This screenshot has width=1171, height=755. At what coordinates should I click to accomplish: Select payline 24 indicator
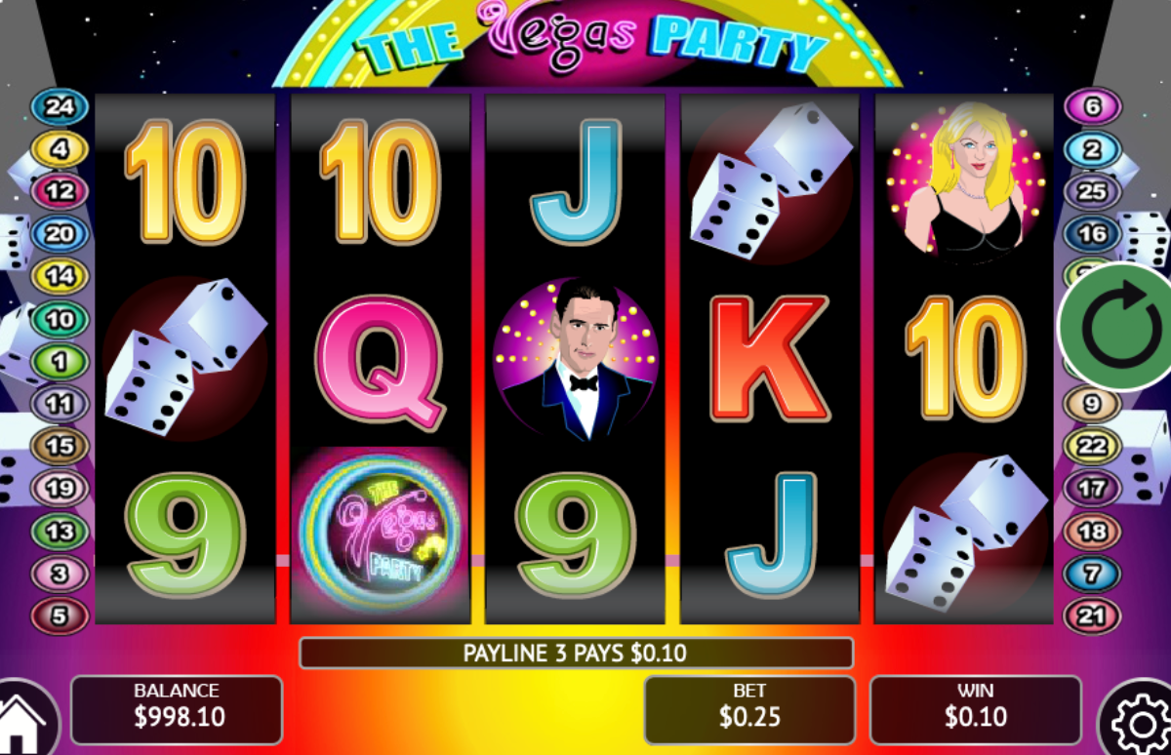tap(60, 107)
